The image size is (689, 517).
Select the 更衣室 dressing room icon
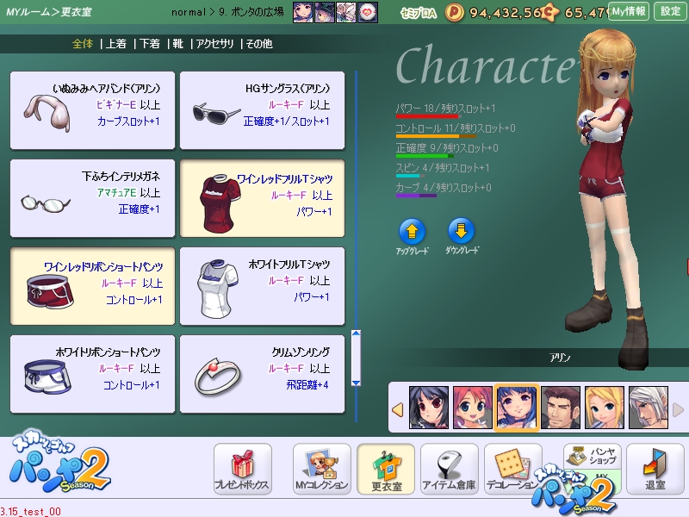click(x=385, y=470)
